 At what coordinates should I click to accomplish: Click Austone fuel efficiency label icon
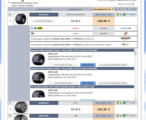[118, 116]
